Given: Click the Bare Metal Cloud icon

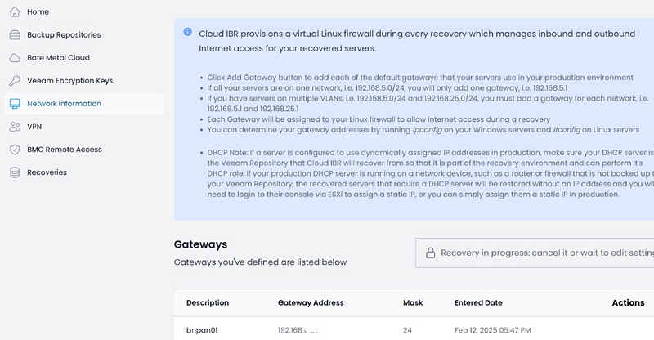Looking at the screenshot, I should tap(14, 58).
